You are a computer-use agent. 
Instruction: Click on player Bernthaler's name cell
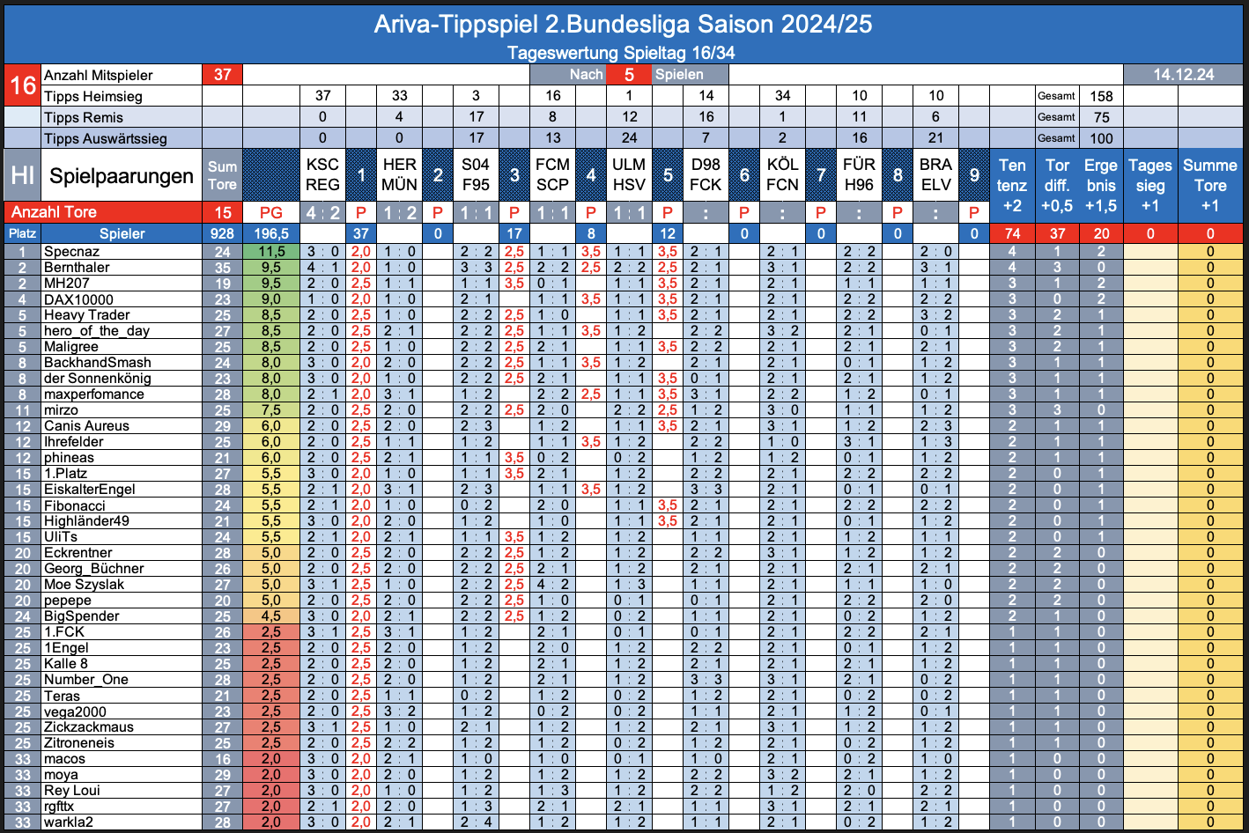tap(122, 268)
